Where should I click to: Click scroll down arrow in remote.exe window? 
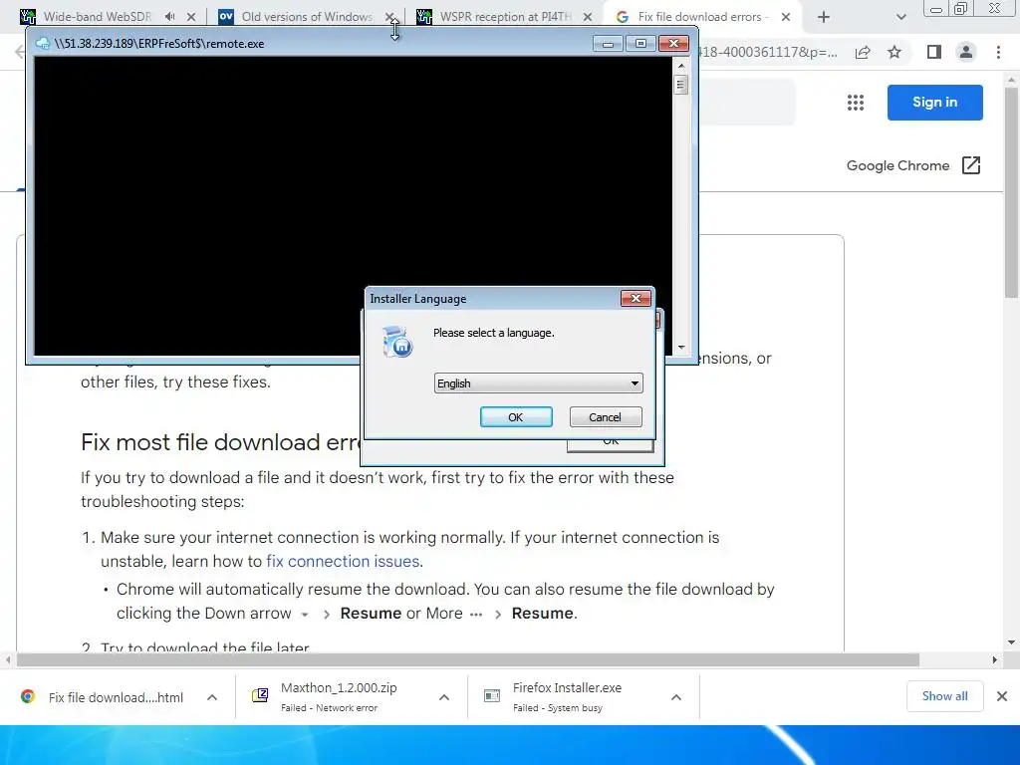pyautogui.click(x=681, y=348)
